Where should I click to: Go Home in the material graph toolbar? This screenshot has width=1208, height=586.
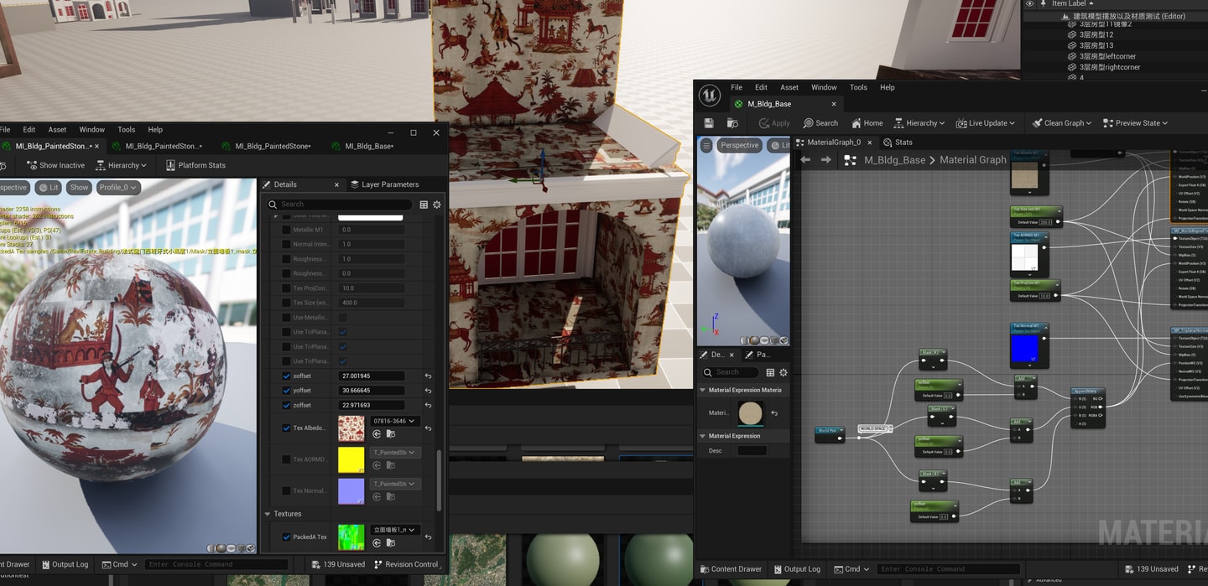(867, 123)
